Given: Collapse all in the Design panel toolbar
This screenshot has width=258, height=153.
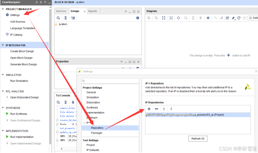Looking at the screenshot, I should (x=65, y=18).
